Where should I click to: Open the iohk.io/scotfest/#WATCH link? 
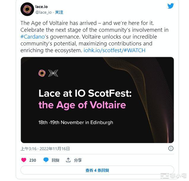click(114, 50)
